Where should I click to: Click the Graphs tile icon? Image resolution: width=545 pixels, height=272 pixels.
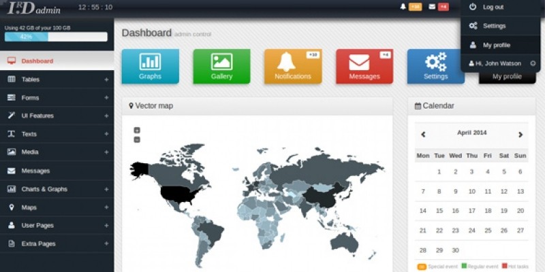(x=150, y=62)
